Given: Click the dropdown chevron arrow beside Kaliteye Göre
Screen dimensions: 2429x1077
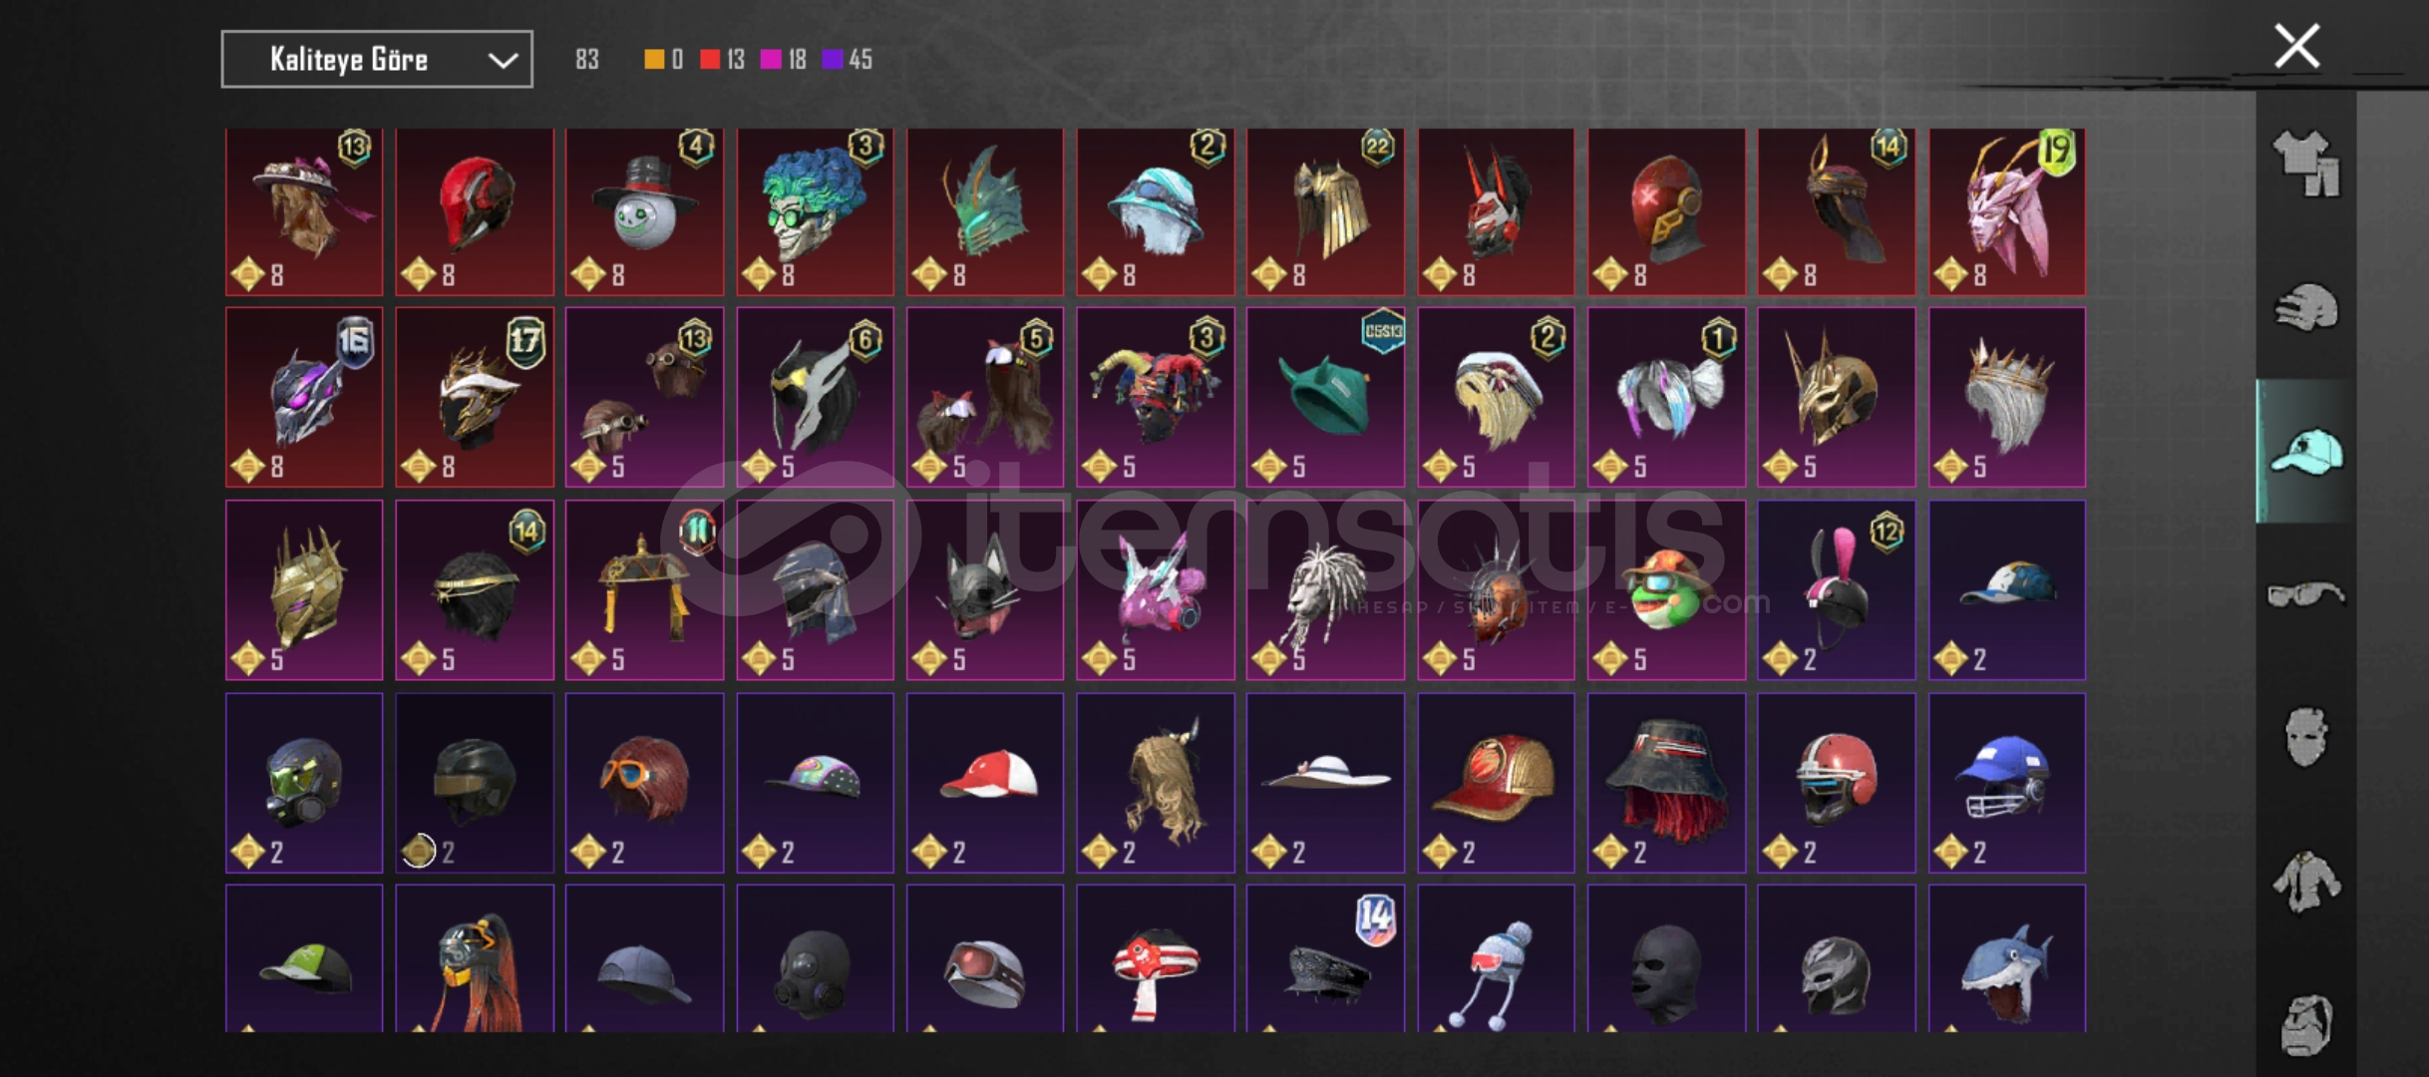Looking at the screenshot, I should click(x=503, y=61).
